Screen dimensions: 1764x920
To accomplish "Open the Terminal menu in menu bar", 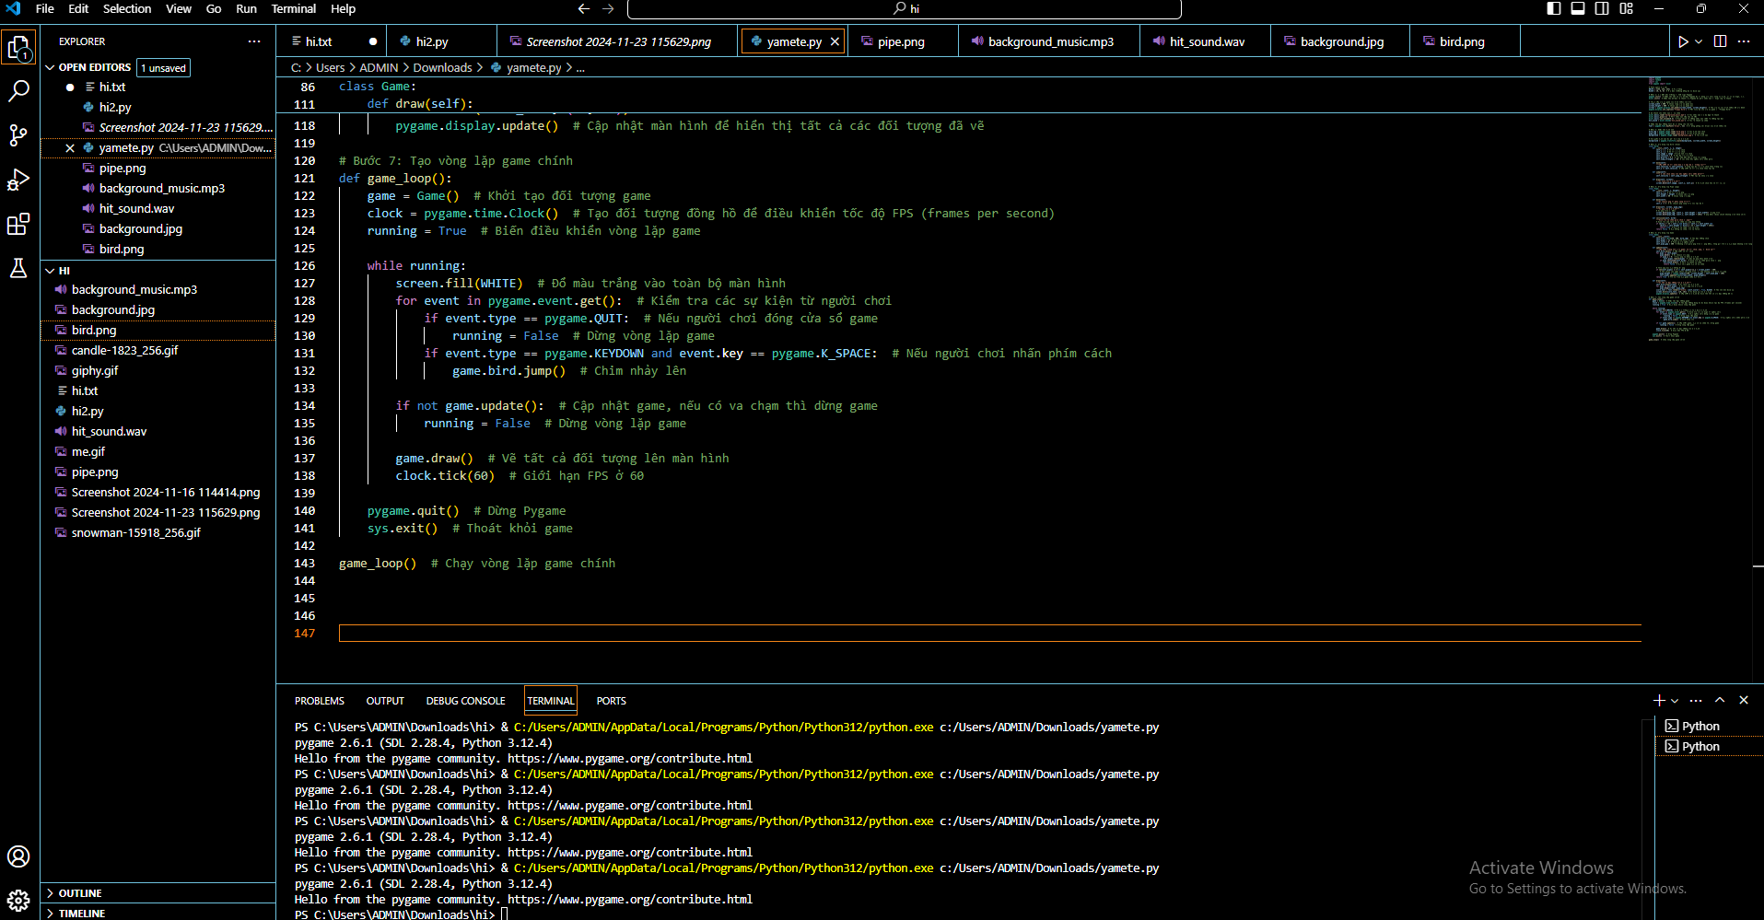I will click(294, 8).
